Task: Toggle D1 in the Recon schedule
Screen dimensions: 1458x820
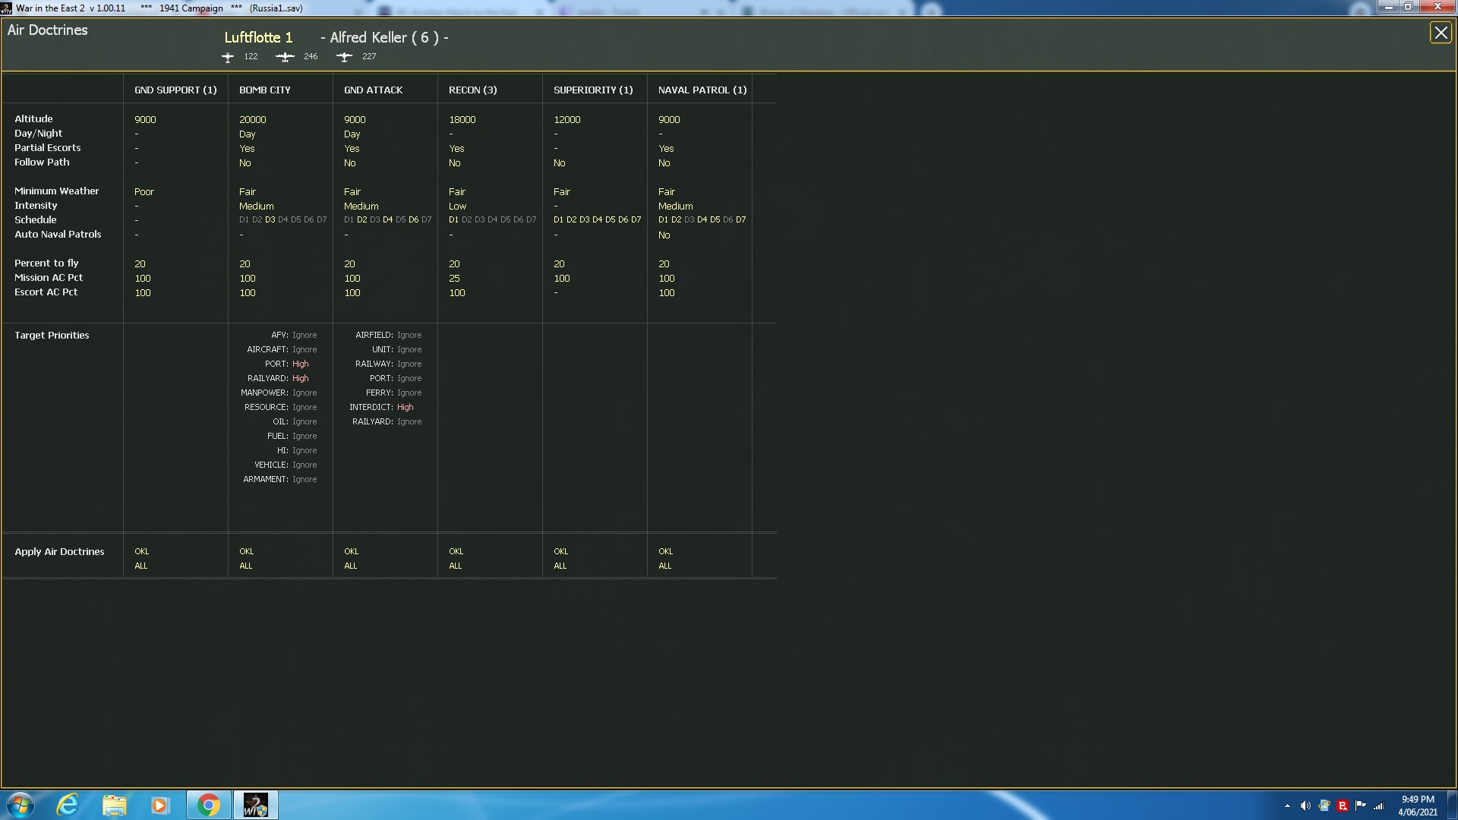Action: tap(453, 220)
